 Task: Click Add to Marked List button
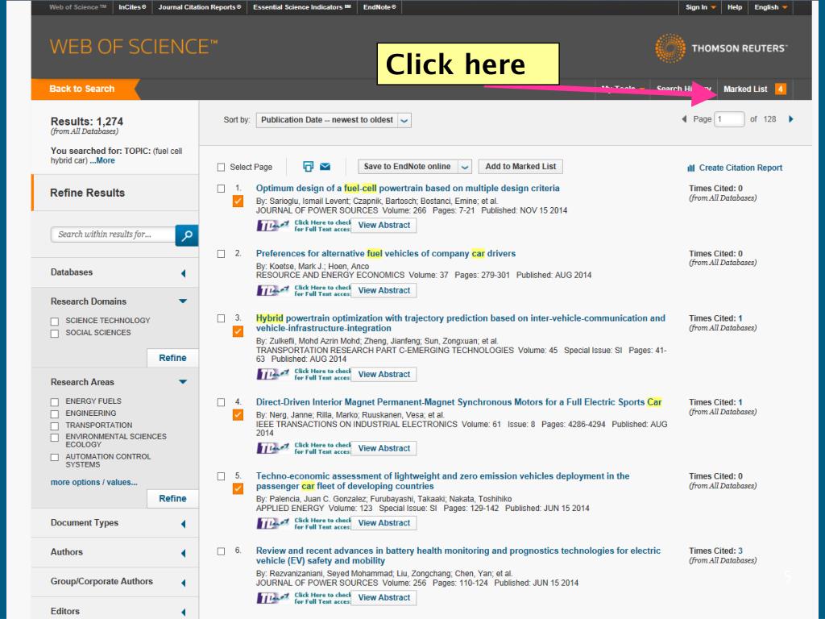pyautogui.click(x=520, y=166)
